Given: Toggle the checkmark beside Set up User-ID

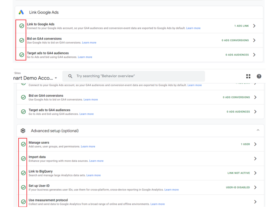Looking at the screenshot, I should [22, 187].
